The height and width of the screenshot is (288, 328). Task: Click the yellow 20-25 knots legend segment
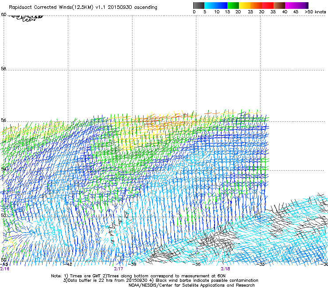pyautogui.click(x=245, y=5)
